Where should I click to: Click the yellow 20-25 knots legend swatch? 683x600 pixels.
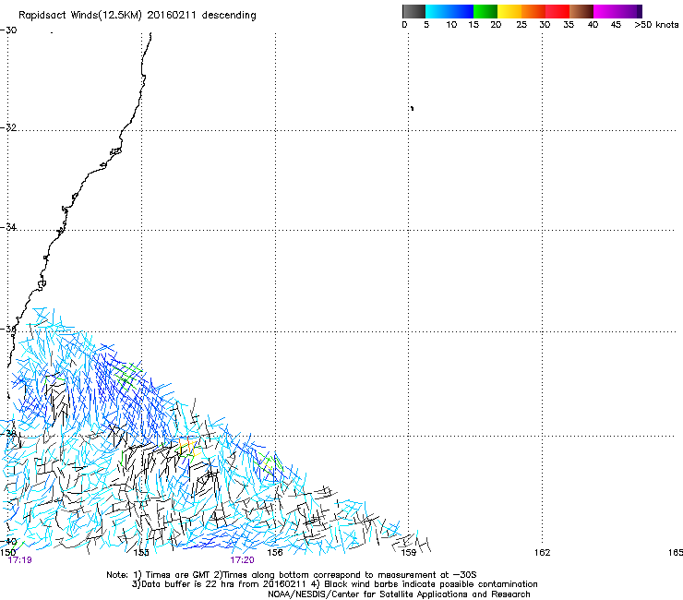(x=509, y=11)
